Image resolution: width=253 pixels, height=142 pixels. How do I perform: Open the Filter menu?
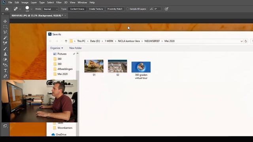tap(59, 2)
